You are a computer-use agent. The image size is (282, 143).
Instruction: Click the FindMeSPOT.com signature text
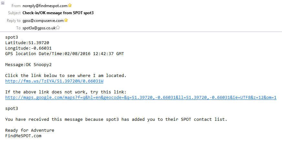coord(23,136)
